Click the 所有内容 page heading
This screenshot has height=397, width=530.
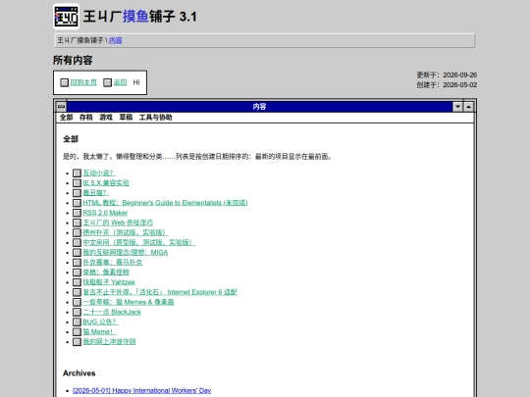point(73,60)
